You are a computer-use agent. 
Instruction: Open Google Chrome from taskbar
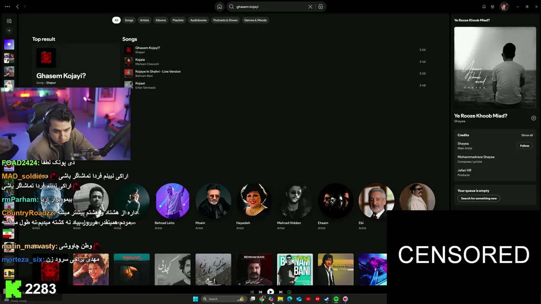pyautogui.click(x=262, y=299)
